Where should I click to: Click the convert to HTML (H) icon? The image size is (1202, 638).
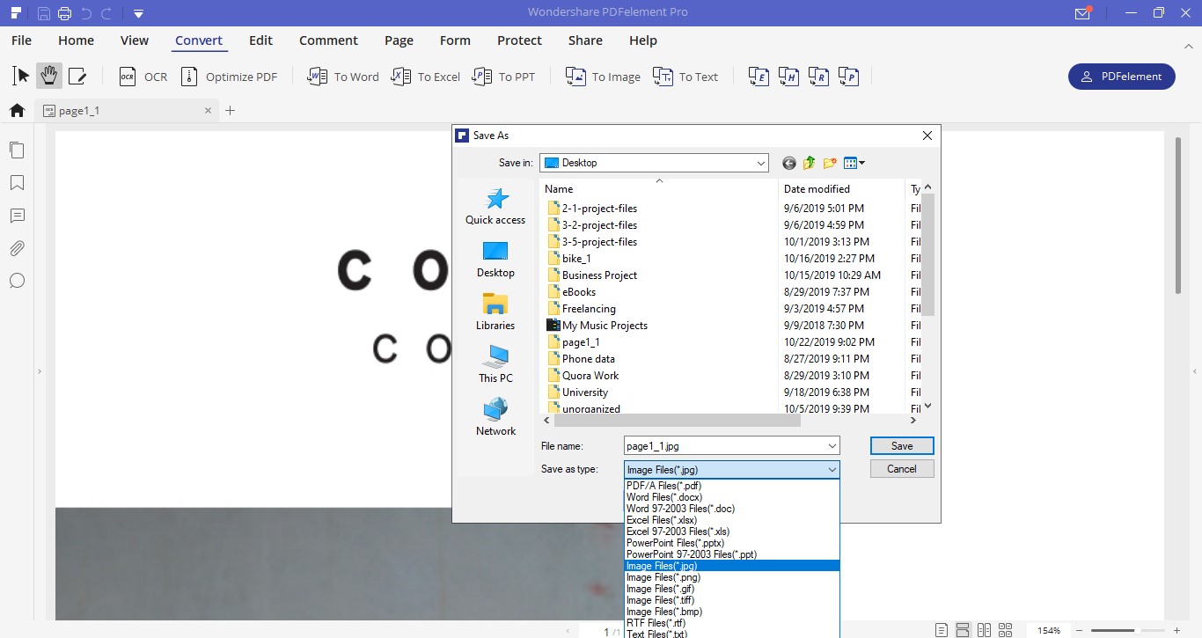pos(788,77)
